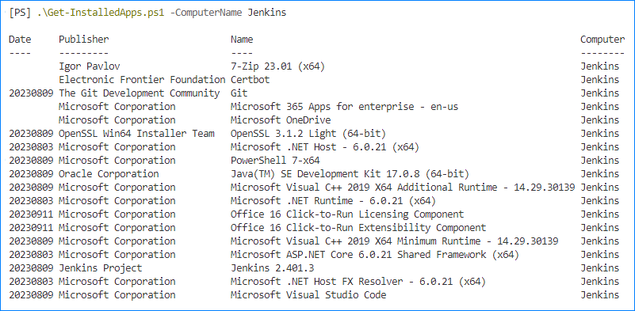This screenshot has width=635, height=311.
Task: Click the Publisher column header
Action: 84,40
